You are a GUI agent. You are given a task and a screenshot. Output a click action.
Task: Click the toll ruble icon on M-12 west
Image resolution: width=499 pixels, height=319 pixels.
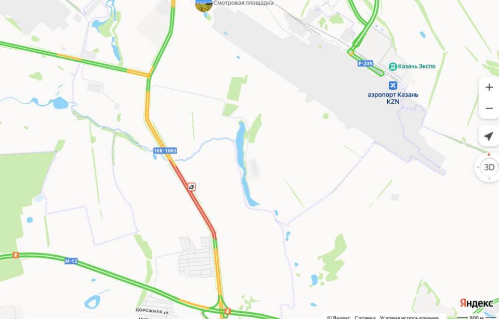click(x=16, y=255)
